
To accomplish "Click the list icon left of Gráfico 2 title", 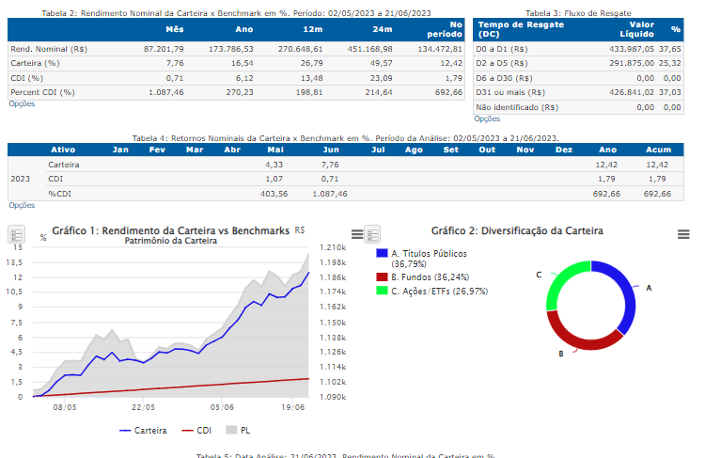I will point(372,234).
